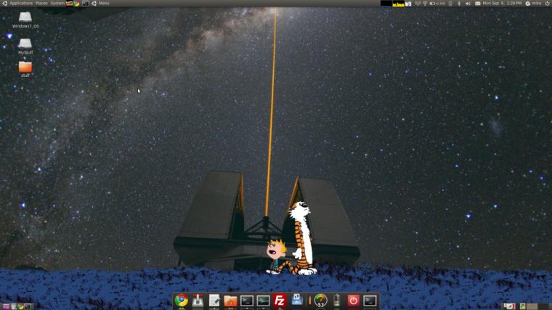Click the red power button in dock
The height and width of the screenshot is (310, 552).
click(x=353, y=301)
